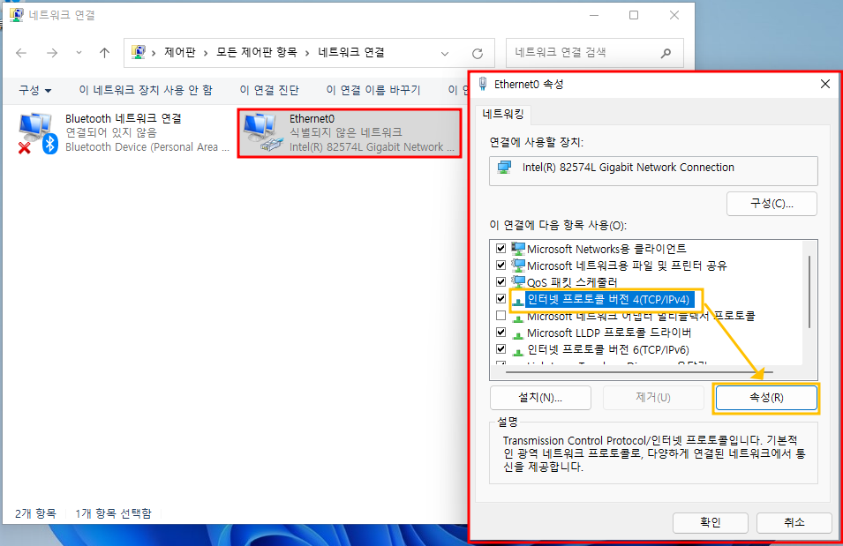Toggle Microsoft LLDP 프로토콜 드라이버 checkbox
Screen dimensions: 843x546
pyautogui.click(x=501, y=333)
